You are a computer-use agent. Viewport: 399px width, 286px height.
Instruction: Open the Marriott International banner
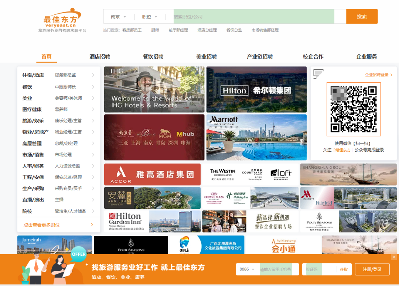coord(256,137)
